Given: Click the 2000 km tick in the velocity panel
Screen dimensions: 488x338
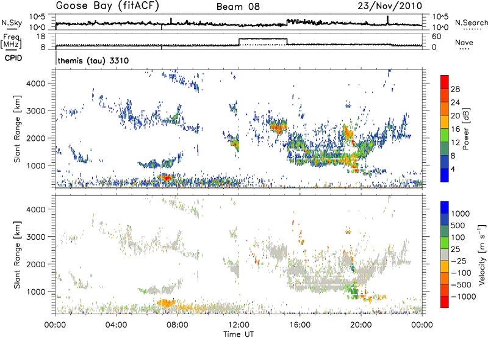Looking at the screenshot, I should (35, 264).
